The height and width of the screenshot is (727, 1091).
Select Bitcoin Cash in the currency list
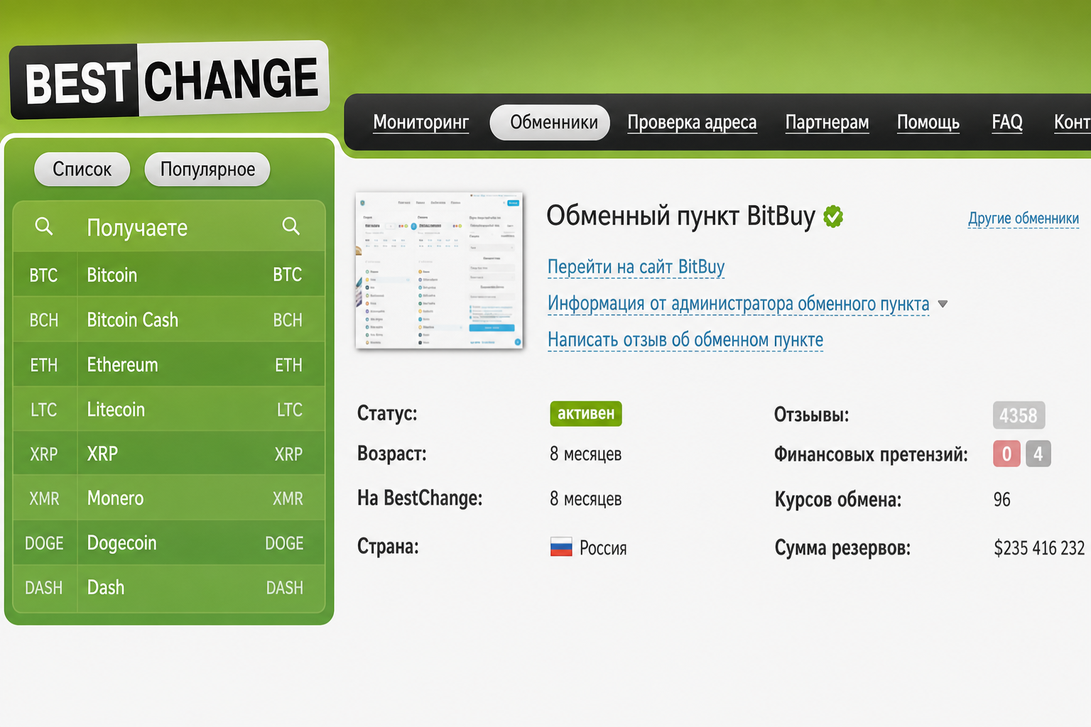tap(133, 319)
